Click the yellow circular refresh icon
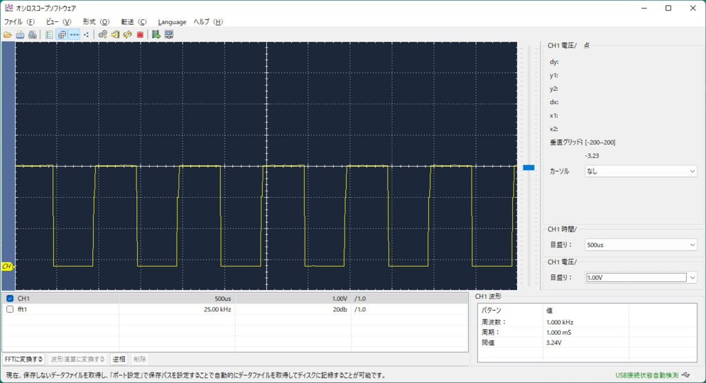The image size is (706, 383). point(128,34)
